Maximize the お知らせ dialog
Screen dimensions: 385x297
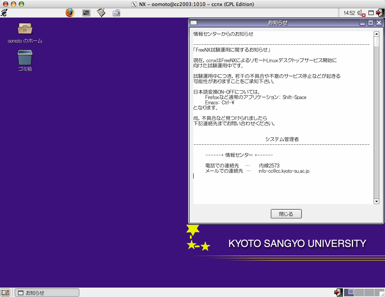tap(371, 23)
